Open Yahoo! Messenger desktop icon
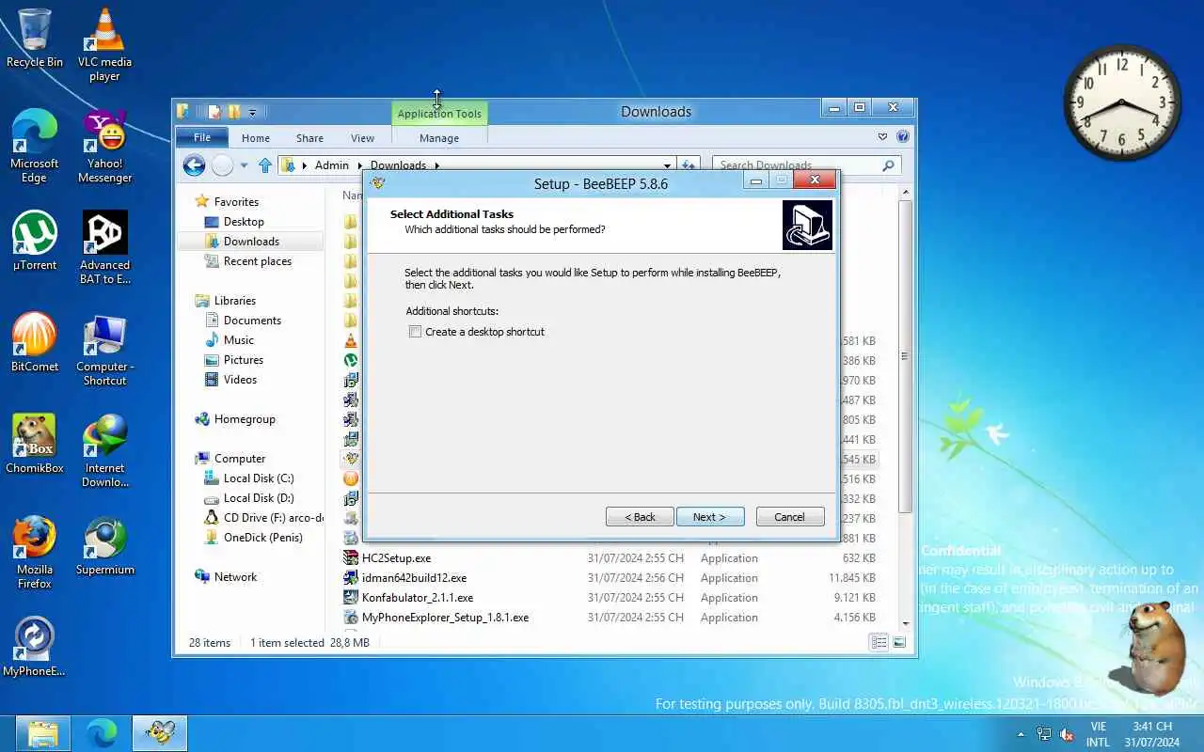The width and height of the screenshot is (1204, 752). pyautogui.click(x=104, y=147)
